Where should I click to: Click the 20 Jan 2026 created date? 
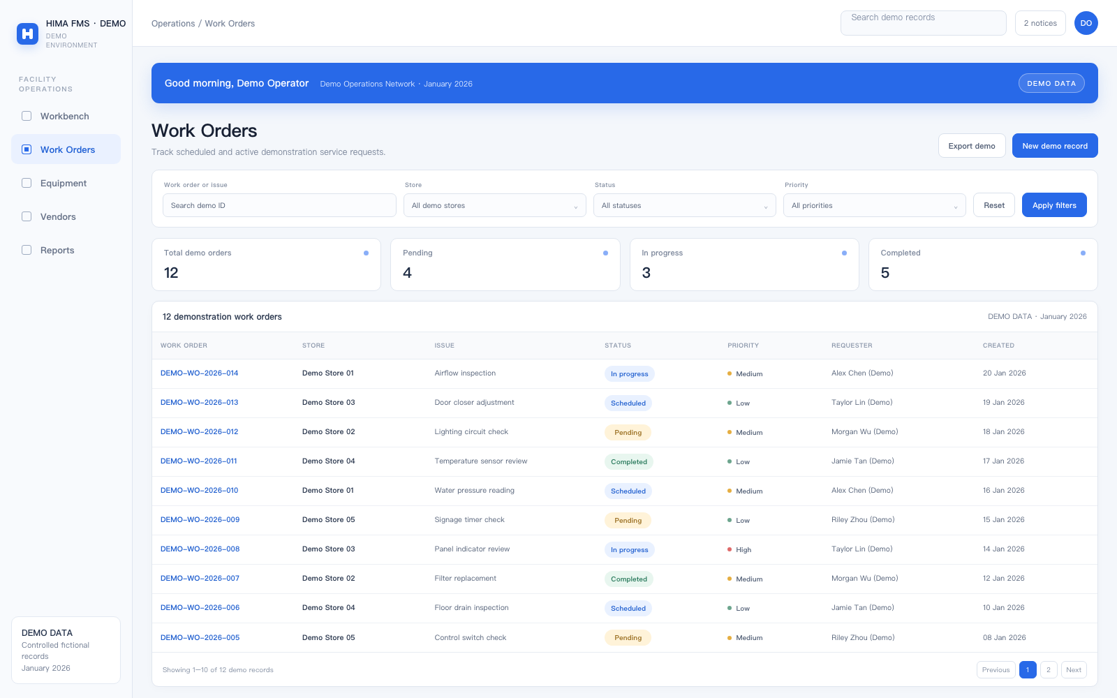pos(1005,373)
